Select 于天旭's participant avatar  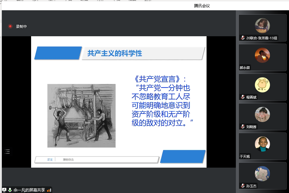[262, 144]
